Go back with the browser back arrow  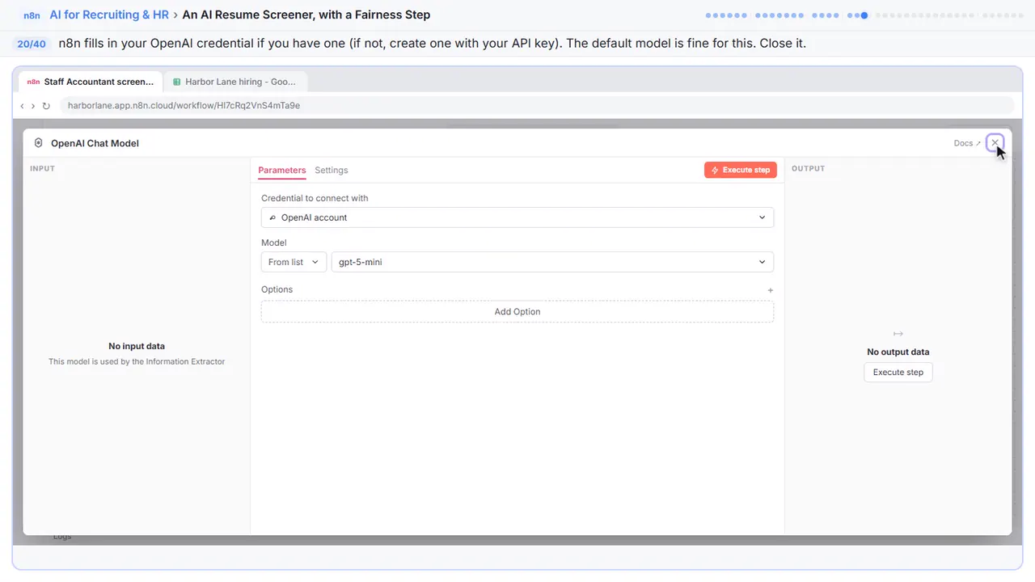pos(22,106)
